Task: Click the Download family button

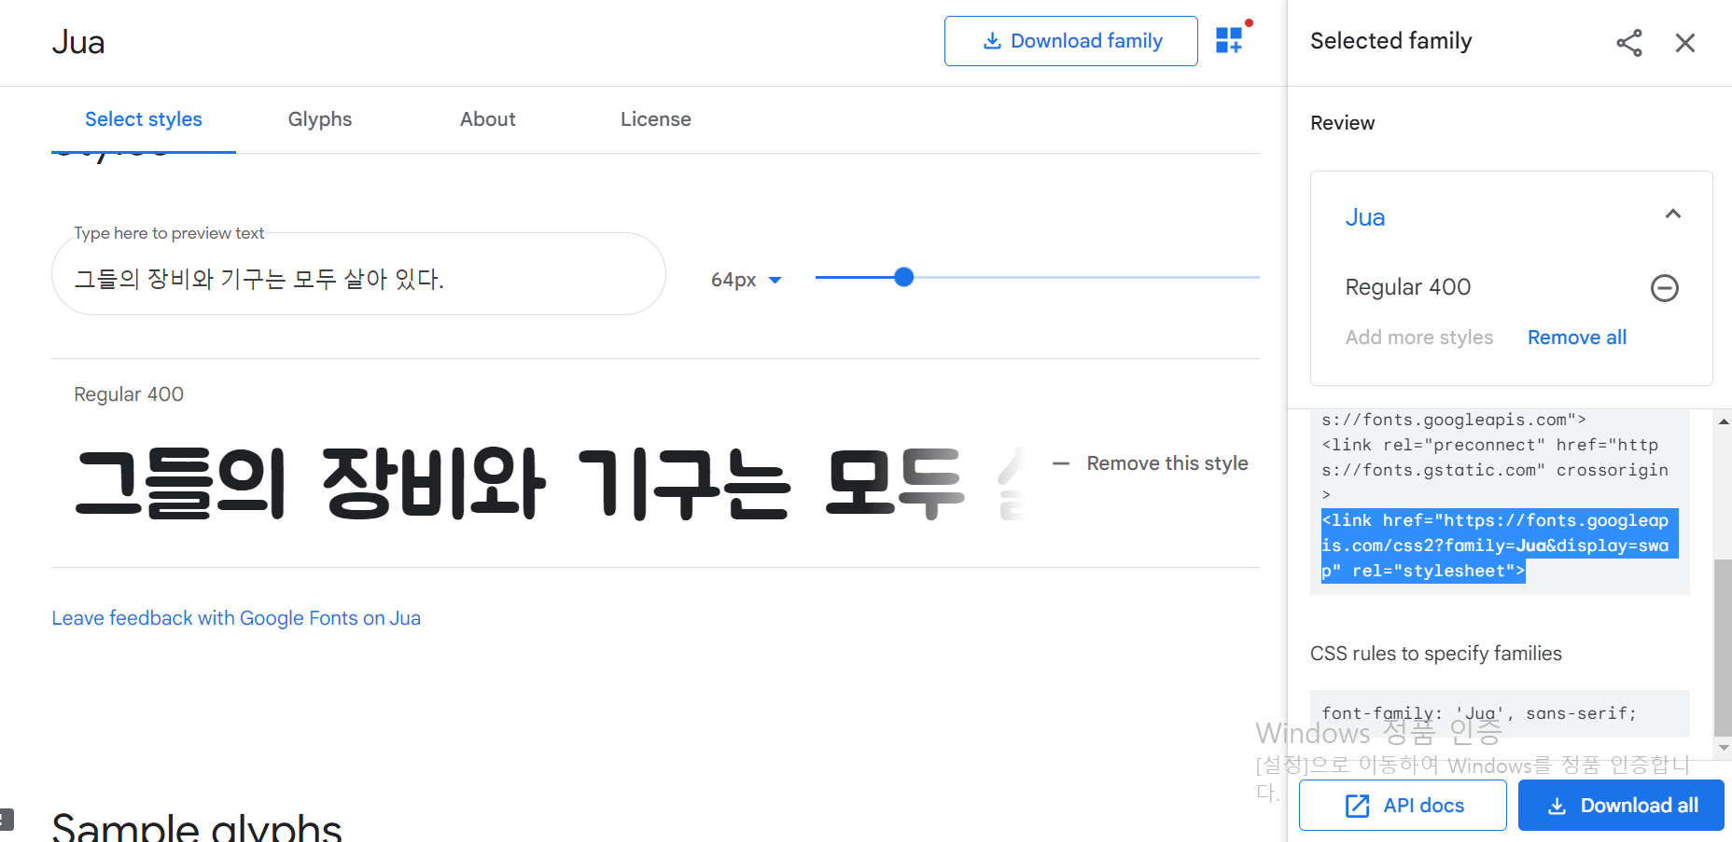Action: click(x=1070, y=41)
